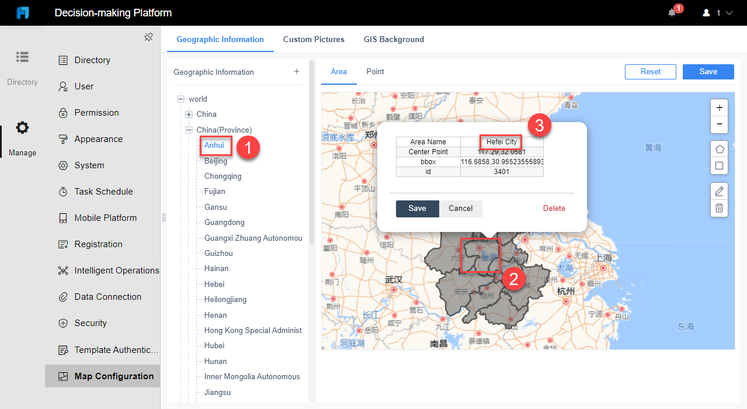
Task: Select the Area tab
Action: (339, 71)
